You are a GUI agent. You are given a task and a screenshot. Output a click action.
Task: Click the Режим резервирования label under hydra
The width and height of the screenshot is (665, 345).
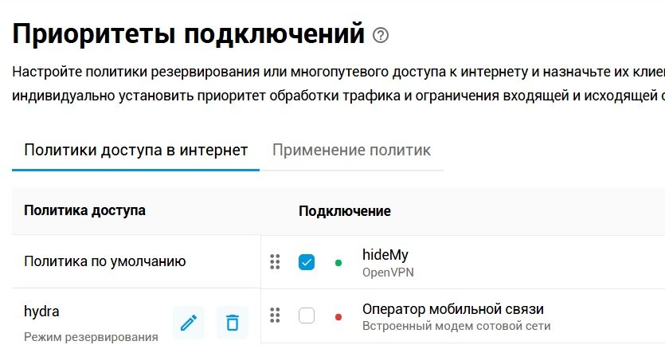tap(91, 336)
